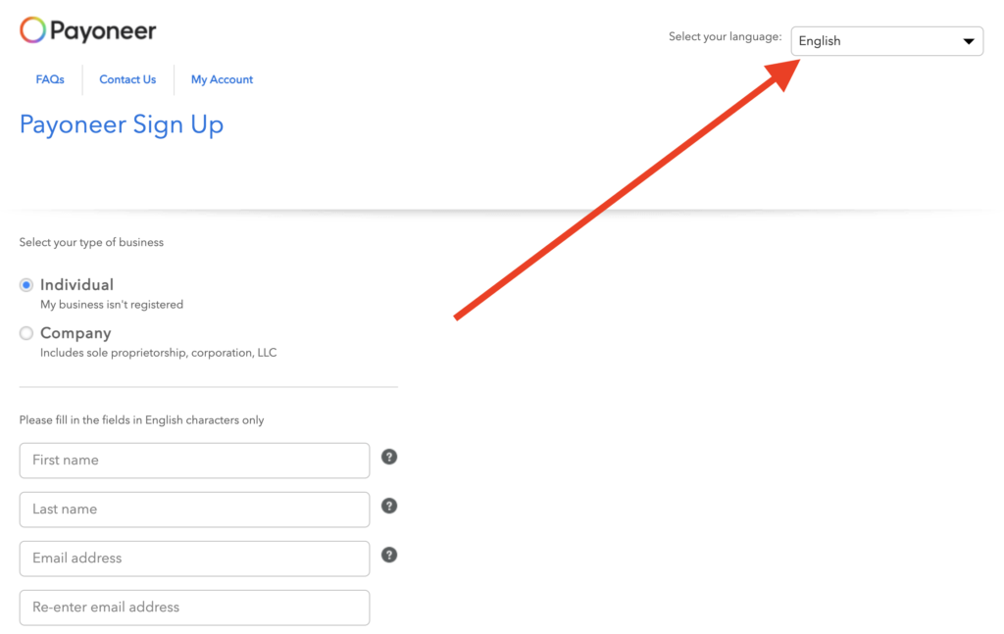Click the Payoneer rainbow ring logo

tap(32, 30)
